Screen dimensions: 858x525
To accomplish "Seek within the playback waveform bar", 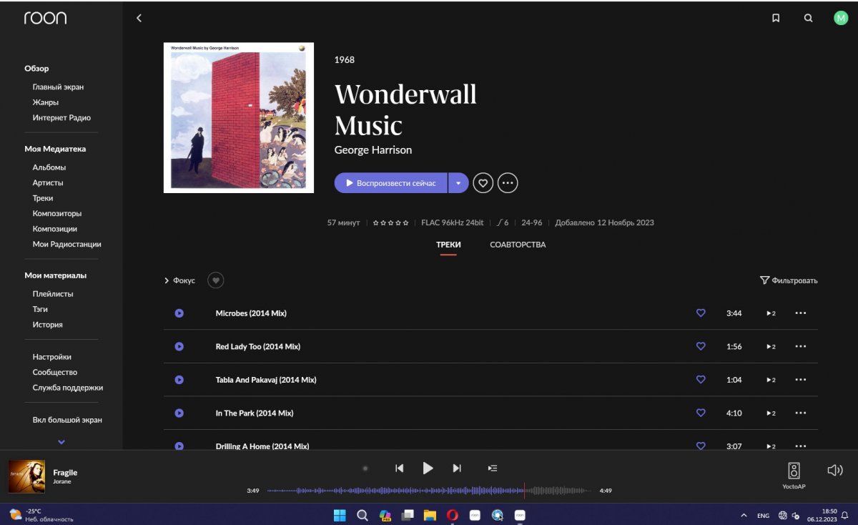I will click(429, 491).
